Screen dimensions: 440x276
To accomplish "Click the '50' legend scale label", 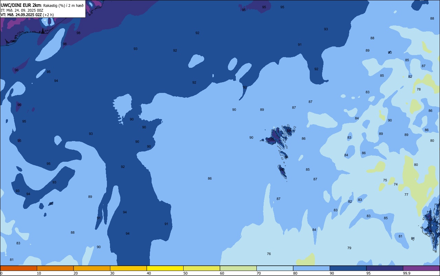I will (185, 273).
